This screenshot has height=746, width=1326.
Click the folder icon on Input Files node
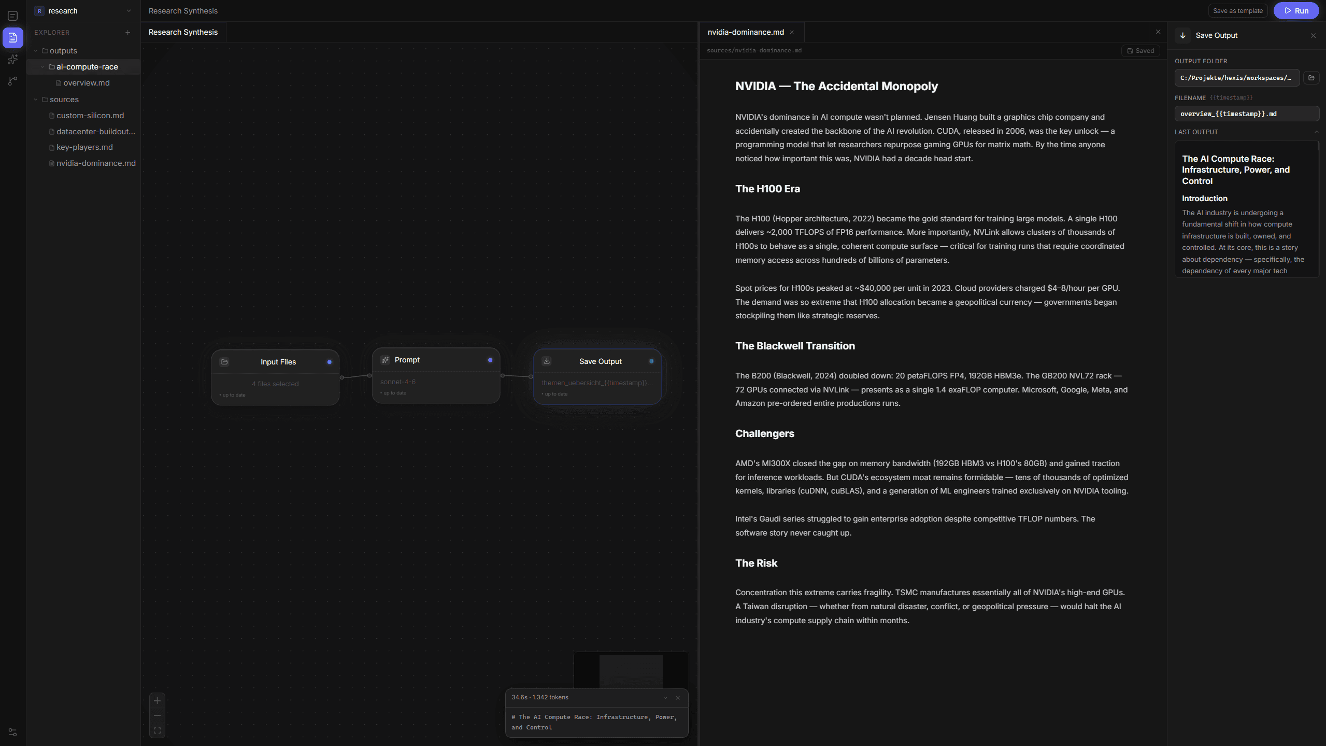click(x=224, y=362)
